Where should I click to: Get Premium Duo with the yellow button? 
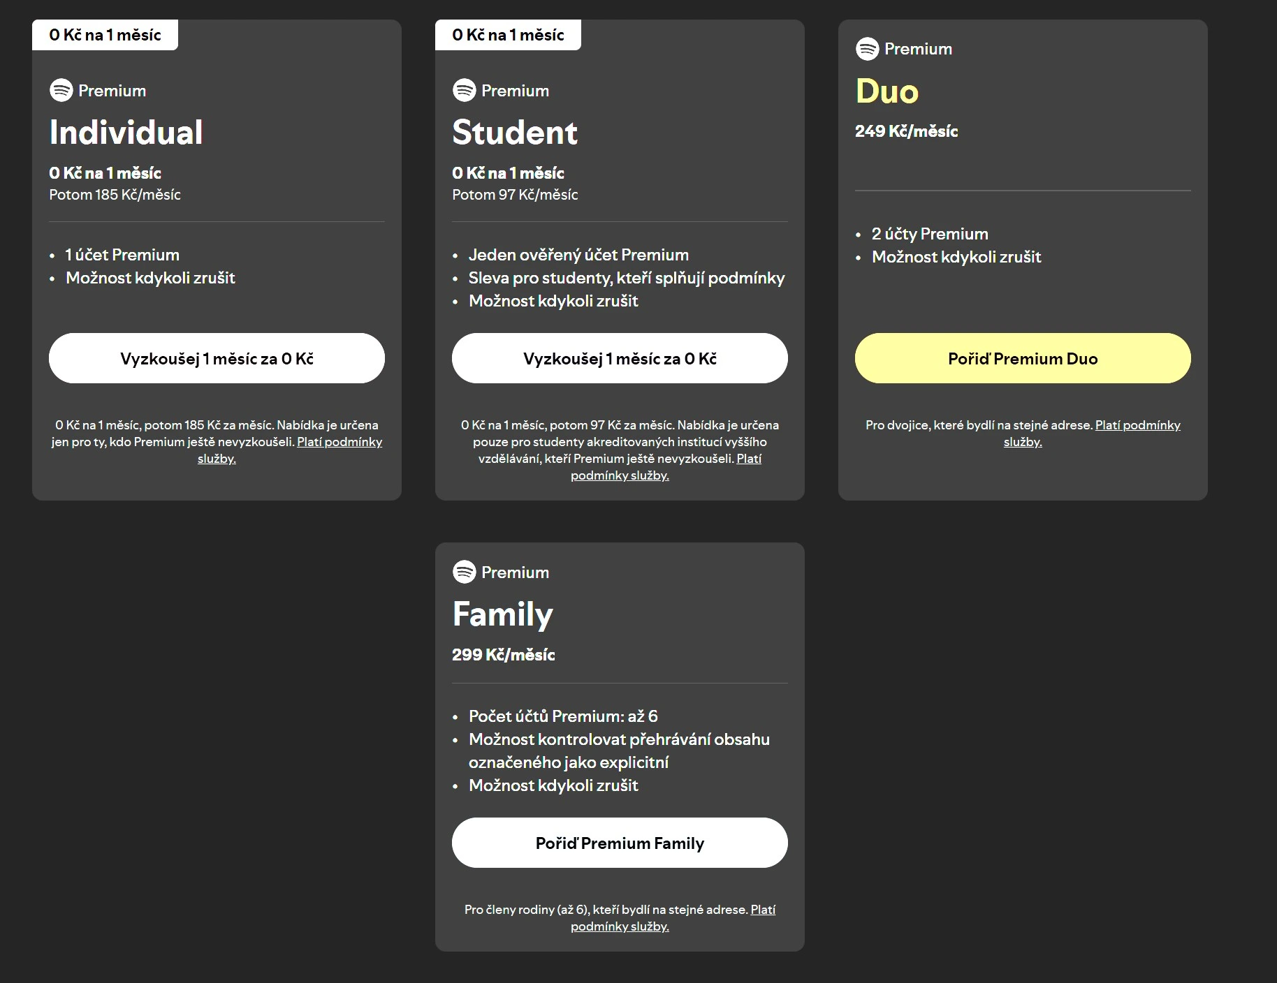coord(1023,358)
